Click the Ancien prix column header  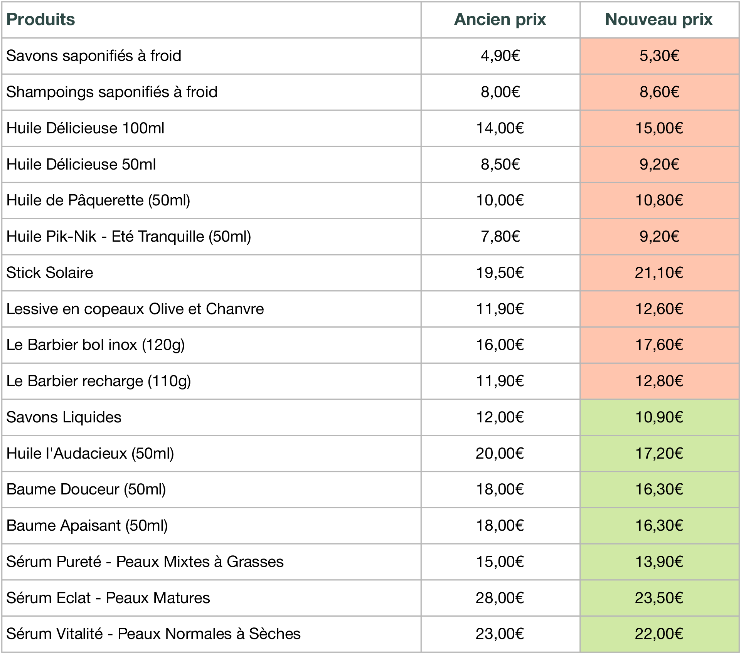pyautogui.click(x=500, y=19)
